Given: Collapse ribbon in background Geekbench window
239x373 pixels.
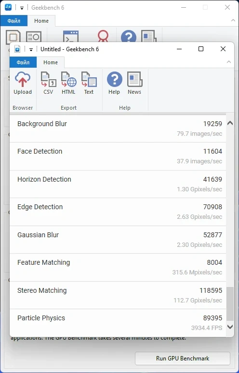Looking at the screenshot, I should pyautogui.click(x=233, y=21).
